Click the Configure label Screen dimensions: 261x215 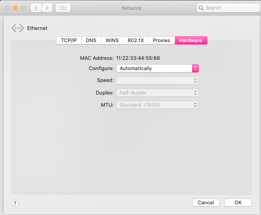click(101, 68)
